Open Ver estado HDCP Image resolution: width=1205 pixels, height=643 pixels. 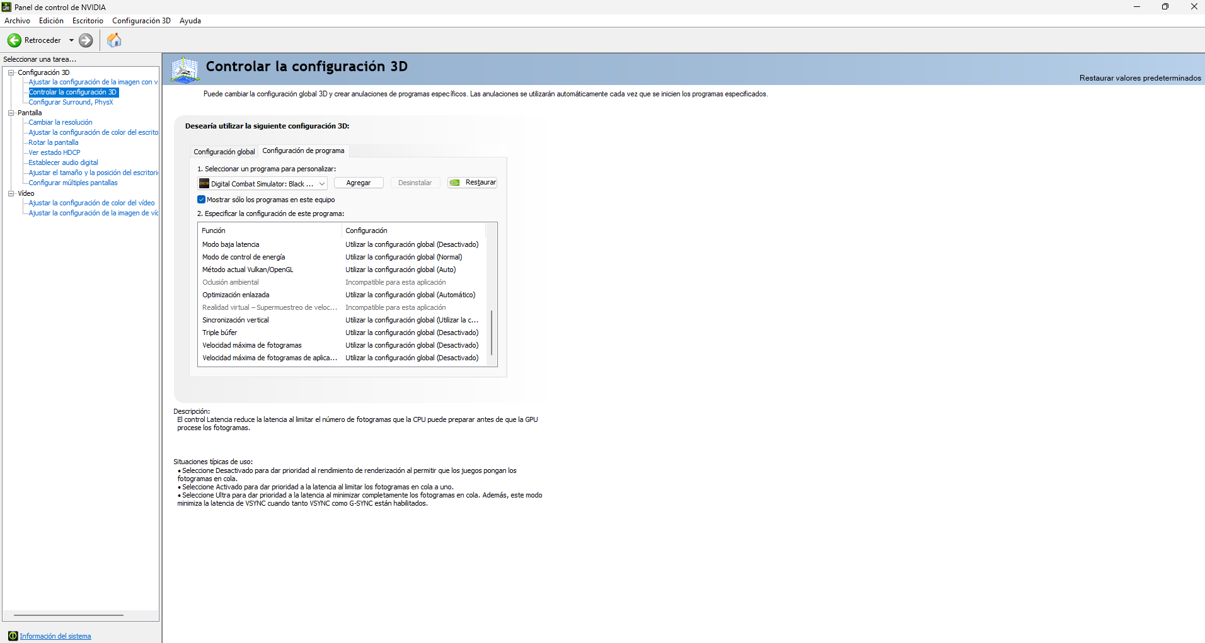click(x=54, y=152)
